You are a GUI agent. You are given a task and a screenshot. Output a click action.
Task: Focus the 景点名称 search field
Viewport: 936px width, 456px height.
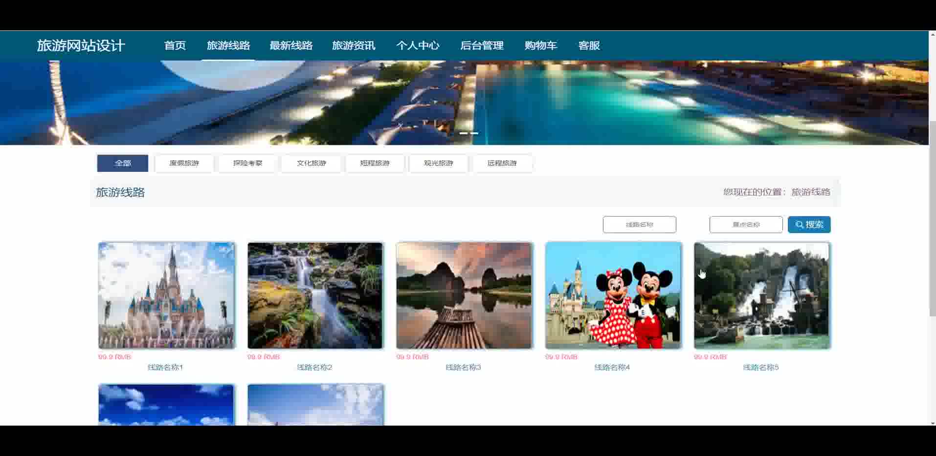[x=746, y=225]
